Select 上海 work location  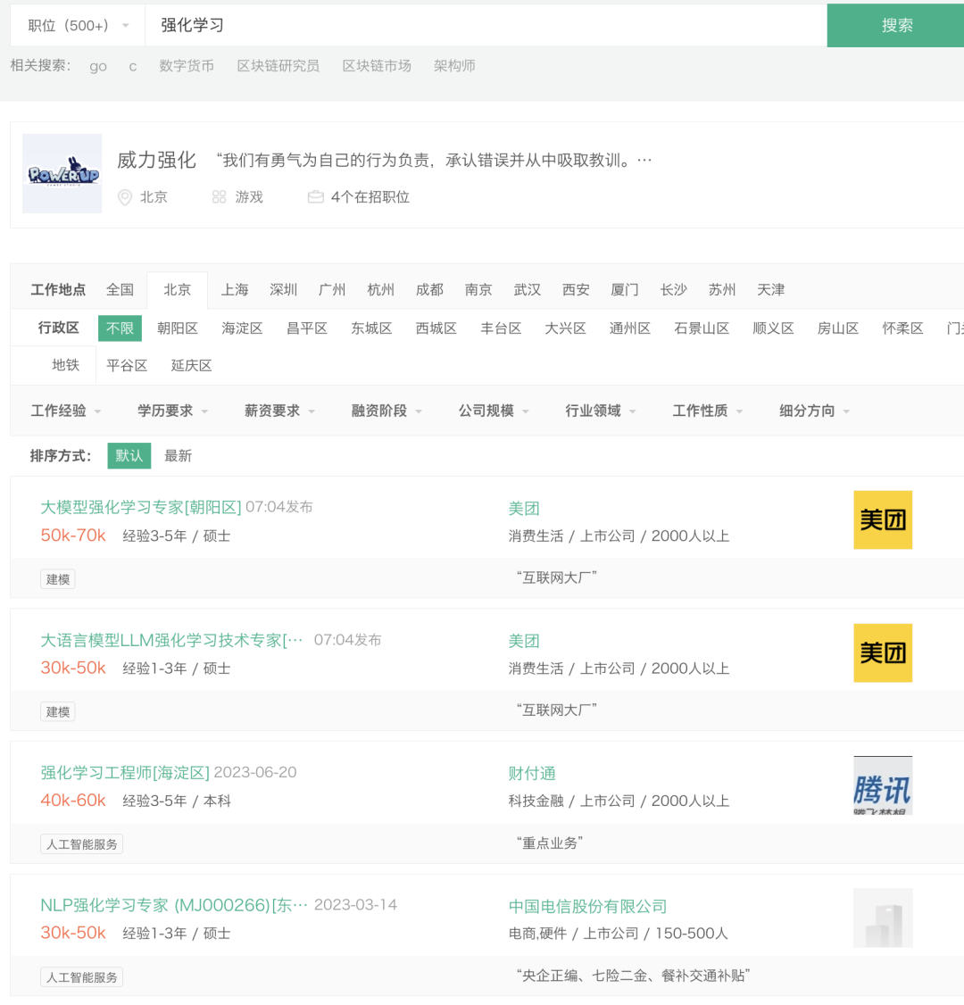pos(235,290)
